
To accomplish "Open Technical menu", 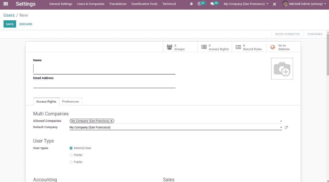I will [169, 4].
